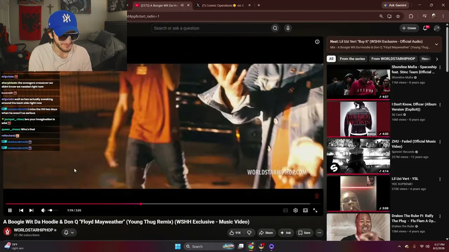The height and width of the screenshot is (252, 449).
Task: Open the notification bell dropdown for WORLDSTARHIPHOP
Action: coord(69,232)
